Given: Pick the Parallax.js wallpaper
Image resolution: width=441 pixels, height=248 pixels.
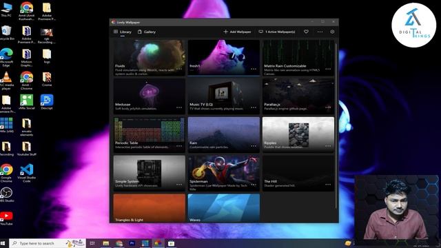Looking at the screenshot, I should pos(298,96).
